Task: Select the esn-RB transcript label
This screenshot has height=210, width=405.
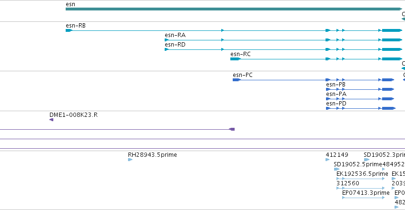Action: (x=75, y=26)
